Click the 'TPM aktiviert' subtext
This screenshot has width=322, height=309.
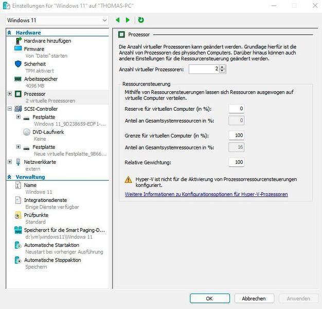tap(40, 71)
